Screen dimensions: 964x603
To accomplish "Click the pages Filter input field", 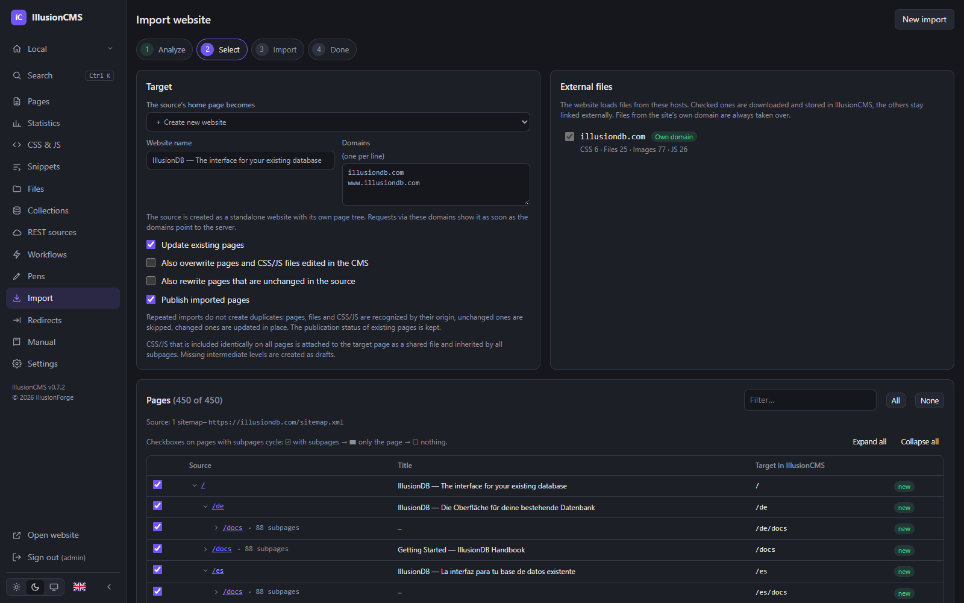I will click(x=810, y=400).
